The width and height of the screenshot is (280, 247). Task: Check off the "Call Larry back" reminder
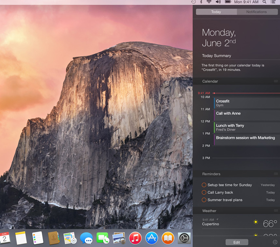pos(204,192)
